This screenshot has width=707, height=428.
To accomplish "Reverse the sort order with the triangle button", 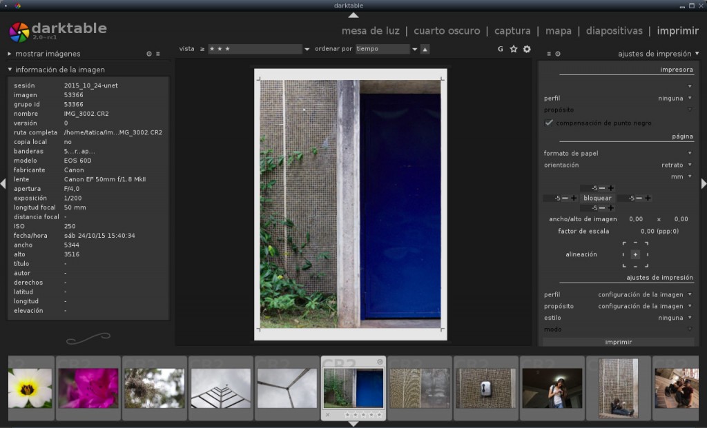I will 425,49.
